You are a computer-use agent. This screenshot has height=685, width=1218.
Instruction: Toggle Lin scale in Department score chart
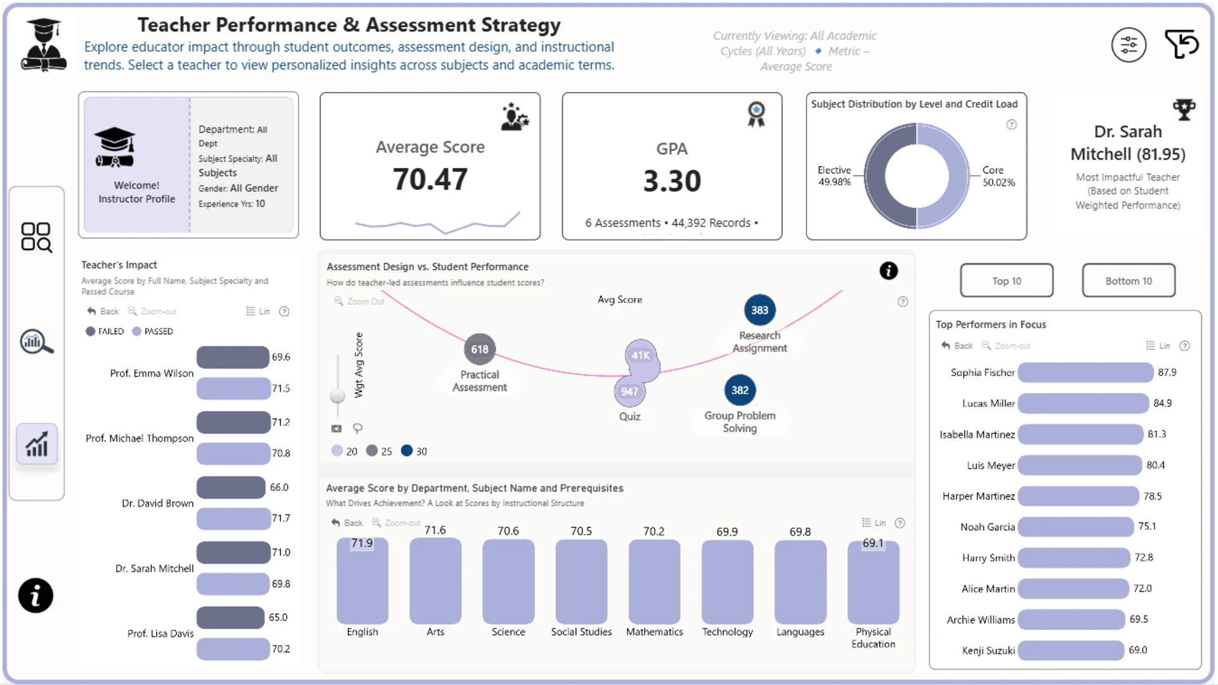click(874, 523)
